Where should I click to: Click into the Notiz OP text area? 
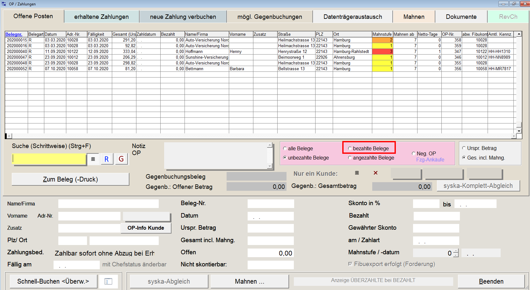215,156
